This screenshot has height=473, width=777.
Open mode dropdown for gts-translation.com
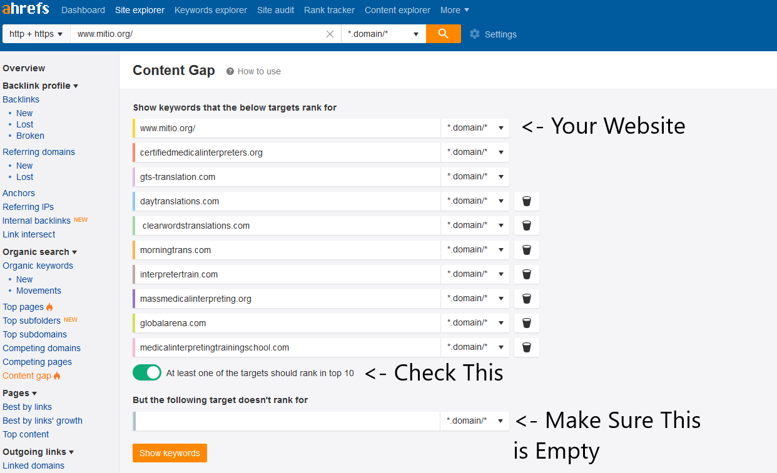click(x=475, y=177)
